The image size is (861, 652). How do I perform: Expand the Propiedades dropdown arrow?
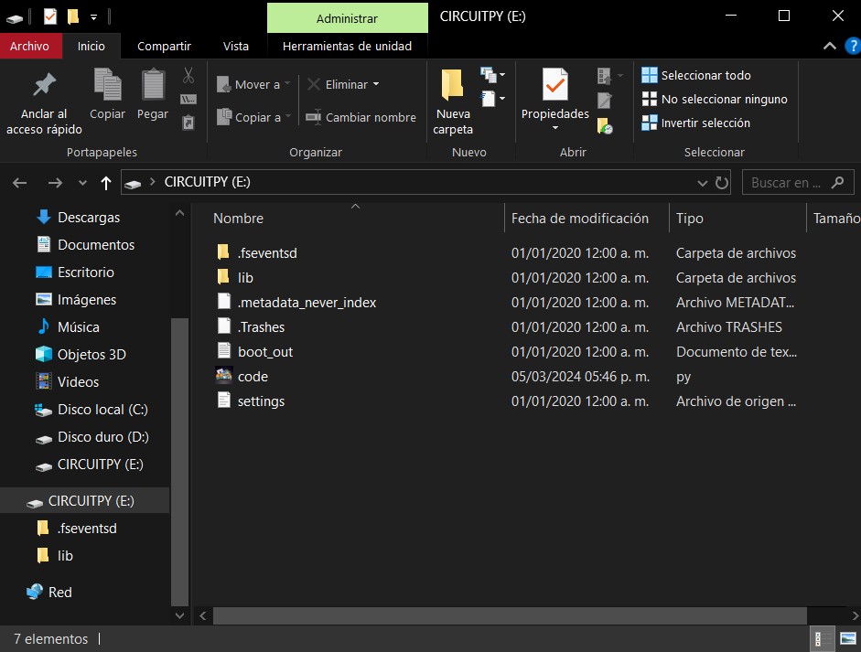[555, 128]
